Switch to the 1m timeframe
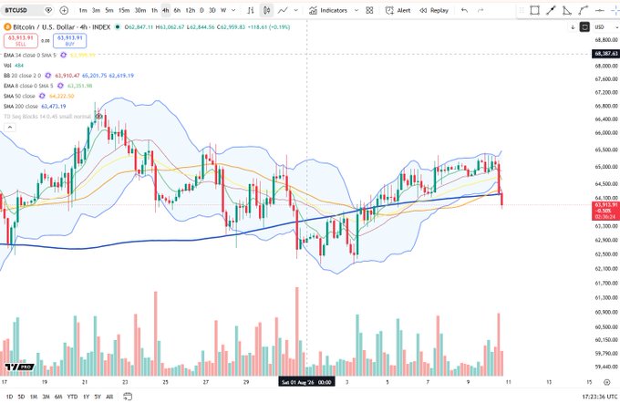Screen dimensions: 620x403 [83, 10]
